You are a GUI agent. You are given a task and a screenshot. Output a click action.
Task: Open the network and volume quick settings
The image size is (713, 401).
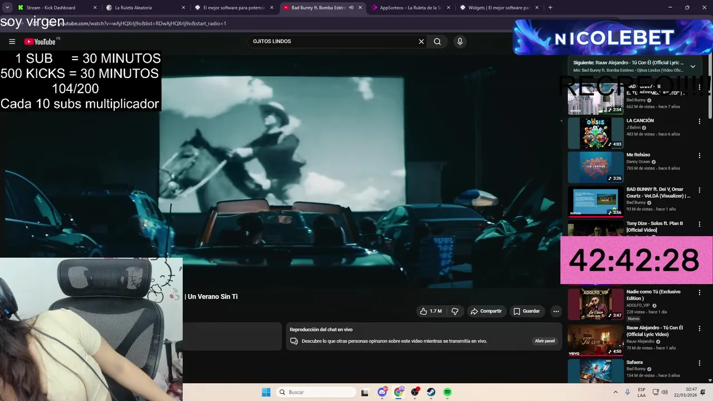click(x=661, y=392)
